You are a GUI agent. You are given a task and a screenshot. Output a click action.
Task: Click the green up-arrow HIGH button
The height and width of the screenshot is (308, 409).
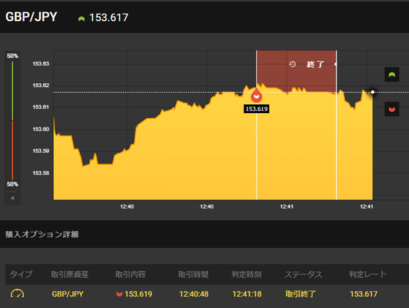[x=392, y=74]
